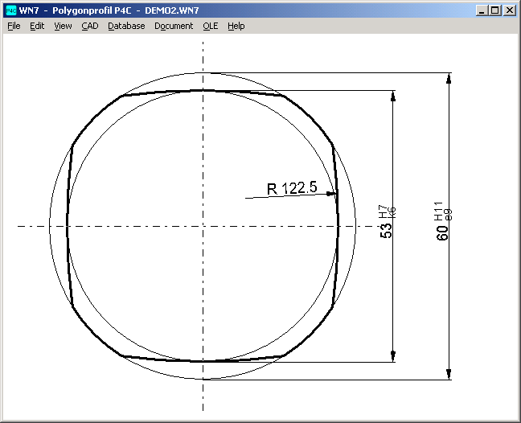Maximize the WN7 window
521x423 pixels.
point(494,10)
